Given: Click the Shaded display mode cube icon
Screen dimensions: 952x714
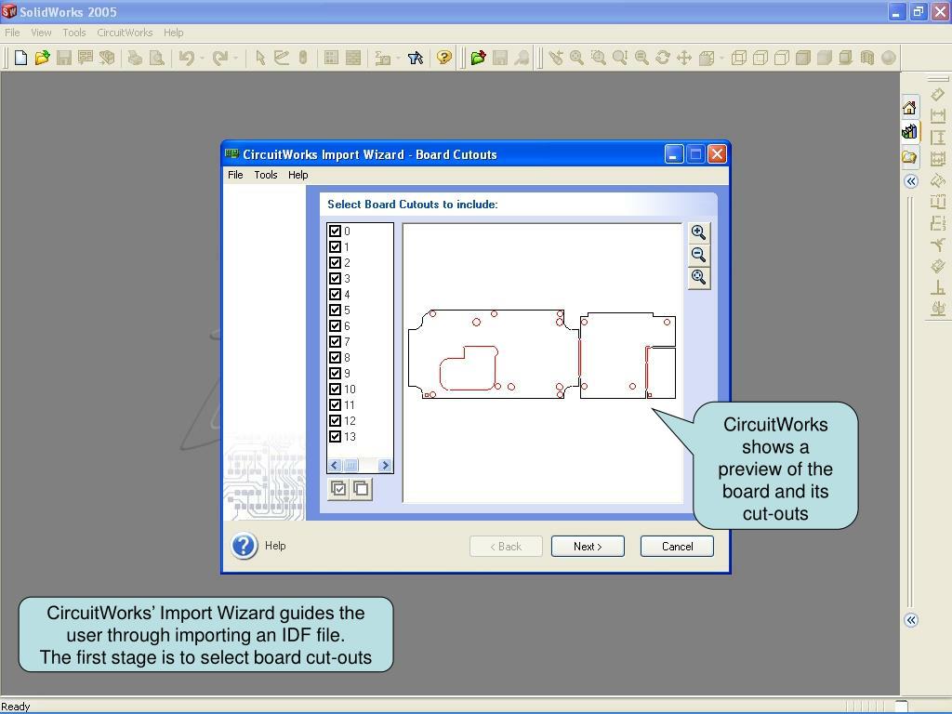Looking at the screenshot, I should click(x=824, y=58).
